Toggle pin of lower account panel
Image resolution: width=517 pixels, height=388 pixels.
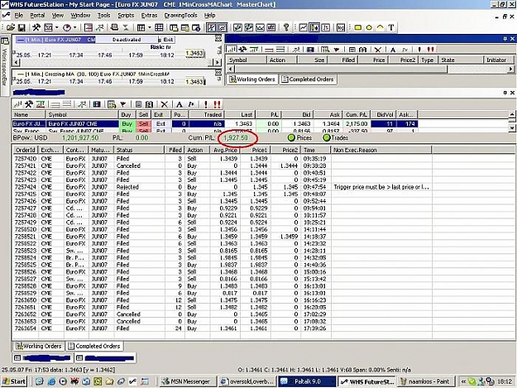coord(505,93)
